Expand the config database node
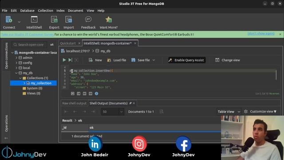The width and height of the screenshot is (284, 160). click(16, 63)
